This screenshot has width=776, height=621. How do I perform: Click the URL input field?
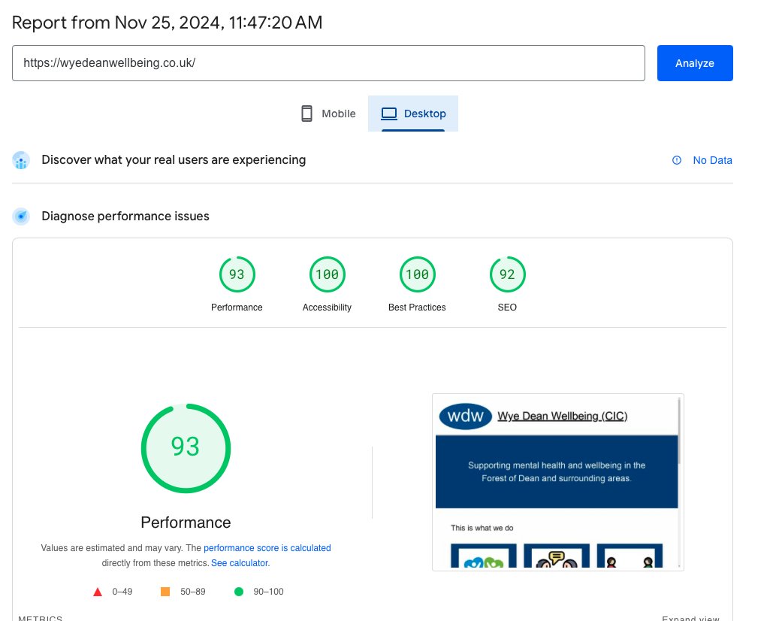click(328, 63)
